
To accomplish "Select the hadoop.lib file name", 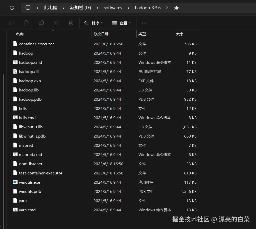I will click(29, 90).
